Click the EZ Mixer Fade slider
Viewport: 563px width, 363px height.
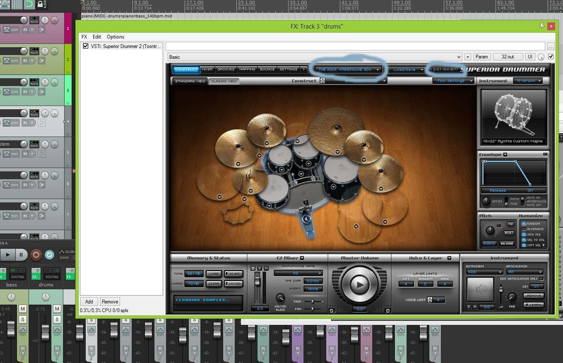(313, 301)
